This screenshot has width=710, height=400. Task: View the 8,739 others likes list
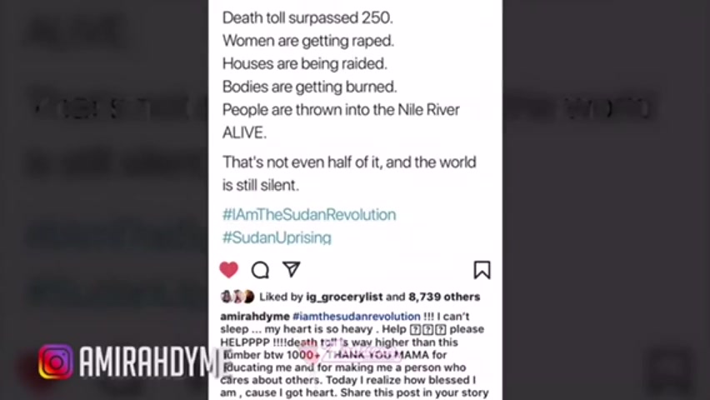click(x=444, y=297)
